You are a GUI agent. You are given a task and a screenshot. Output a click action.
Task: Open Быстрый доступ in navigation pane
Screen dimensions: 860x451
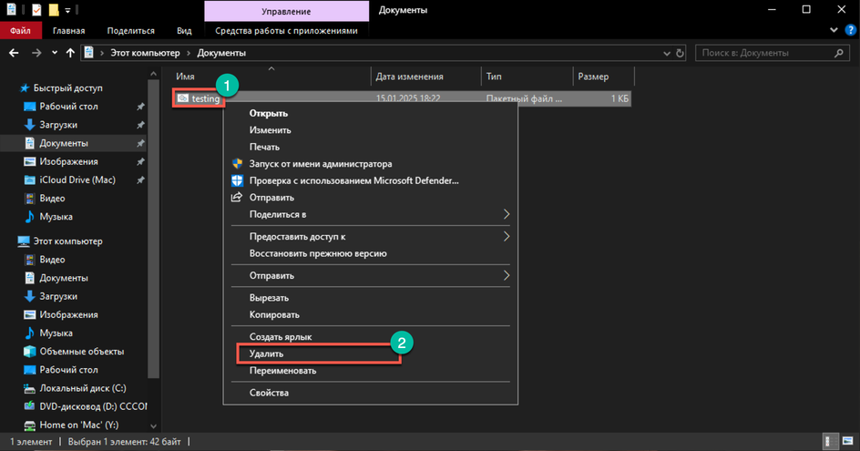point(67,87)
